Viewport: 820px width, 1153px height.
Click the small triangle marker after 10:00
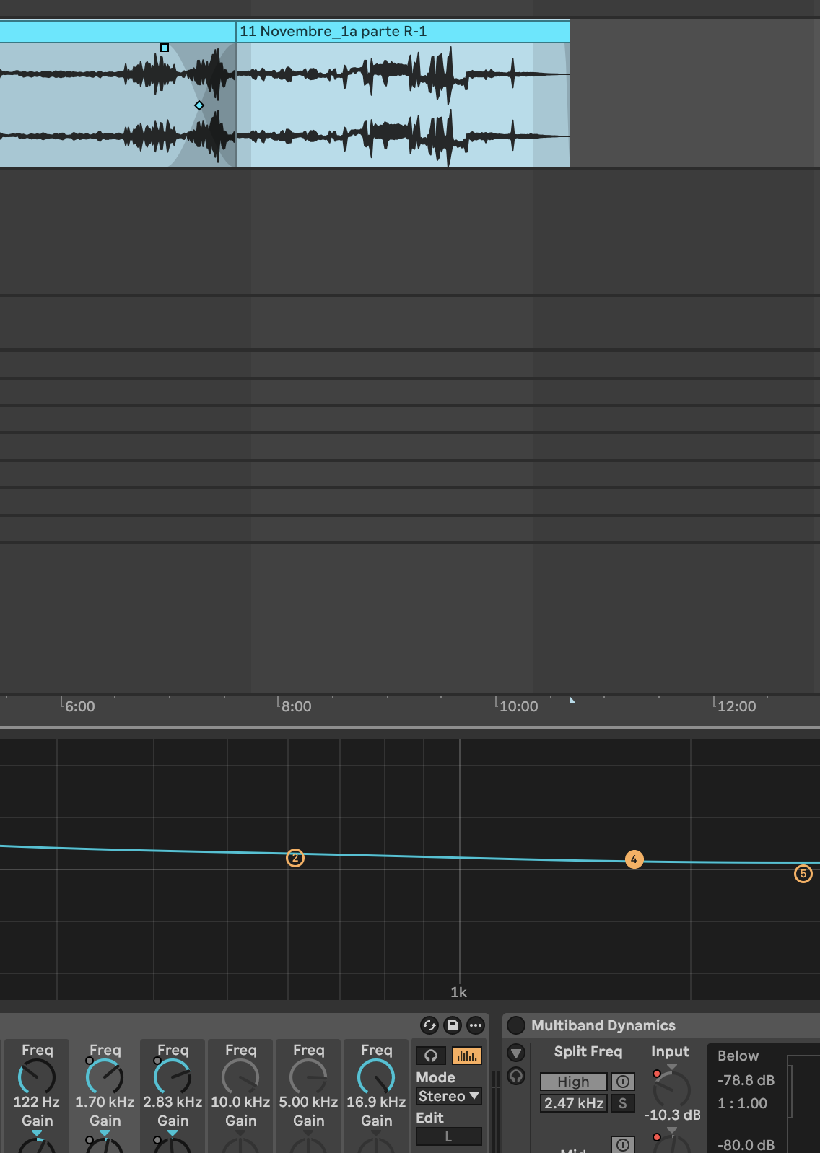point(572,700)
